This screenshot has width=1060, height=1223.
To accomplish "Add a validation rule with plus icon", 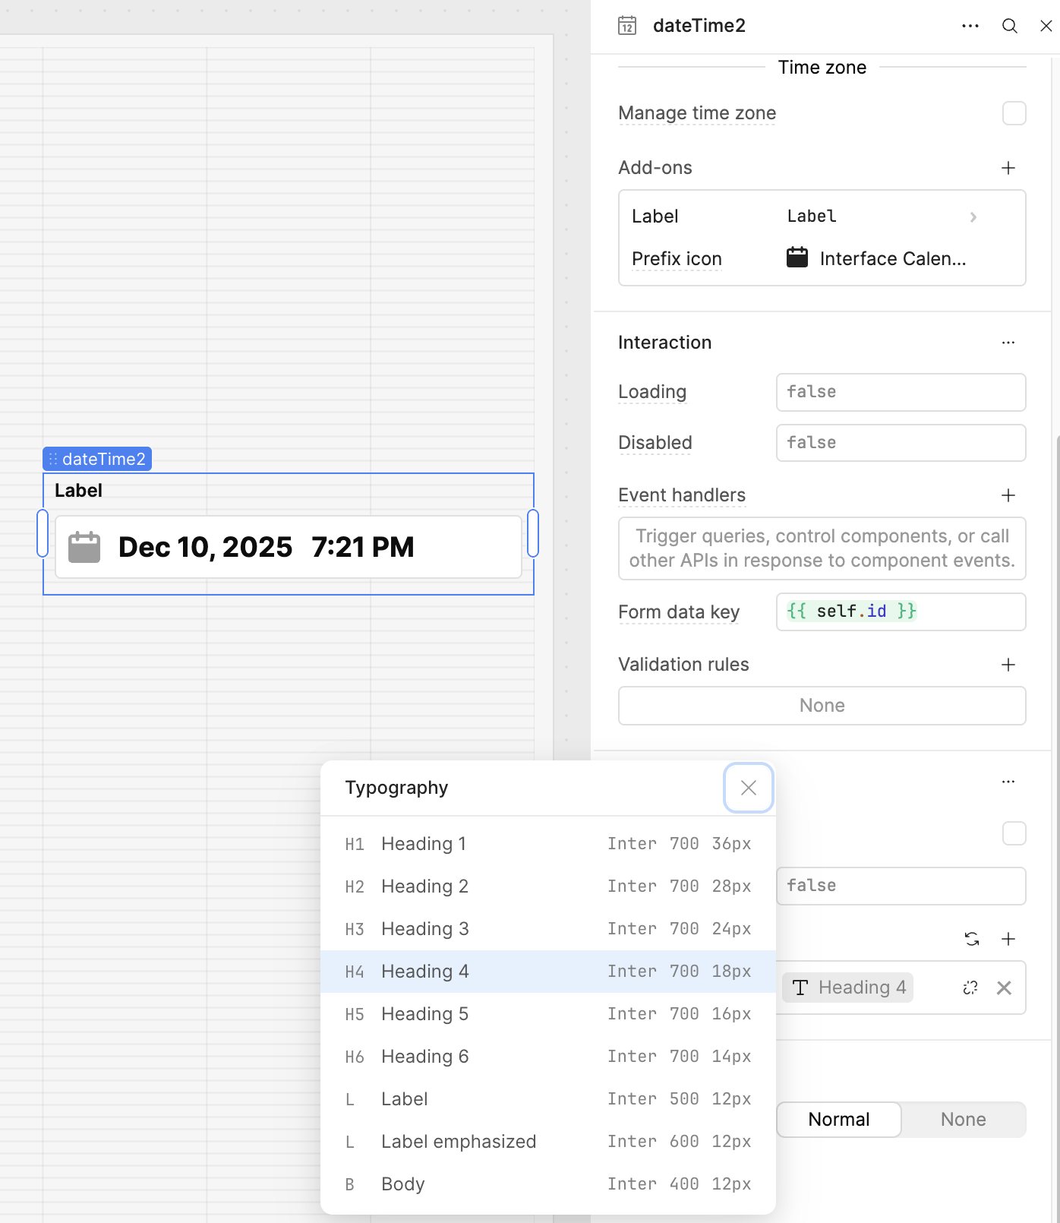I will (1008, 665).
